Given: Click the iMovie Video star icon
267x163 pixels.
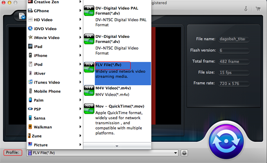Looking at the screenshot, I should pos(30,37).
